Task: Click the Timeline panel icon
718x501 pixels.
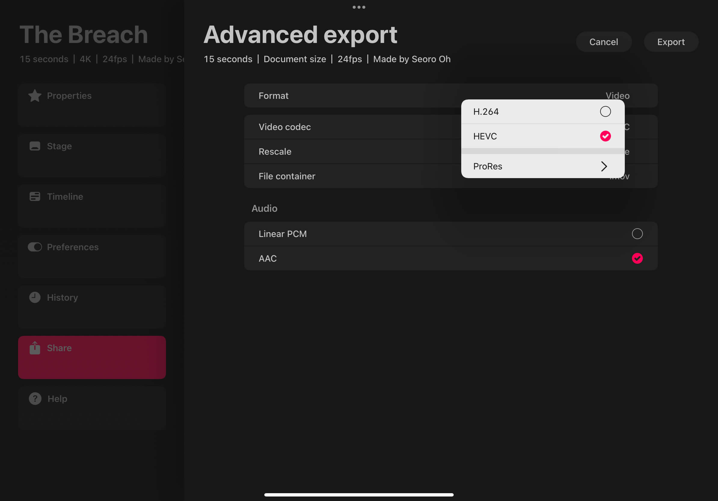Action: tap(35, 196)
